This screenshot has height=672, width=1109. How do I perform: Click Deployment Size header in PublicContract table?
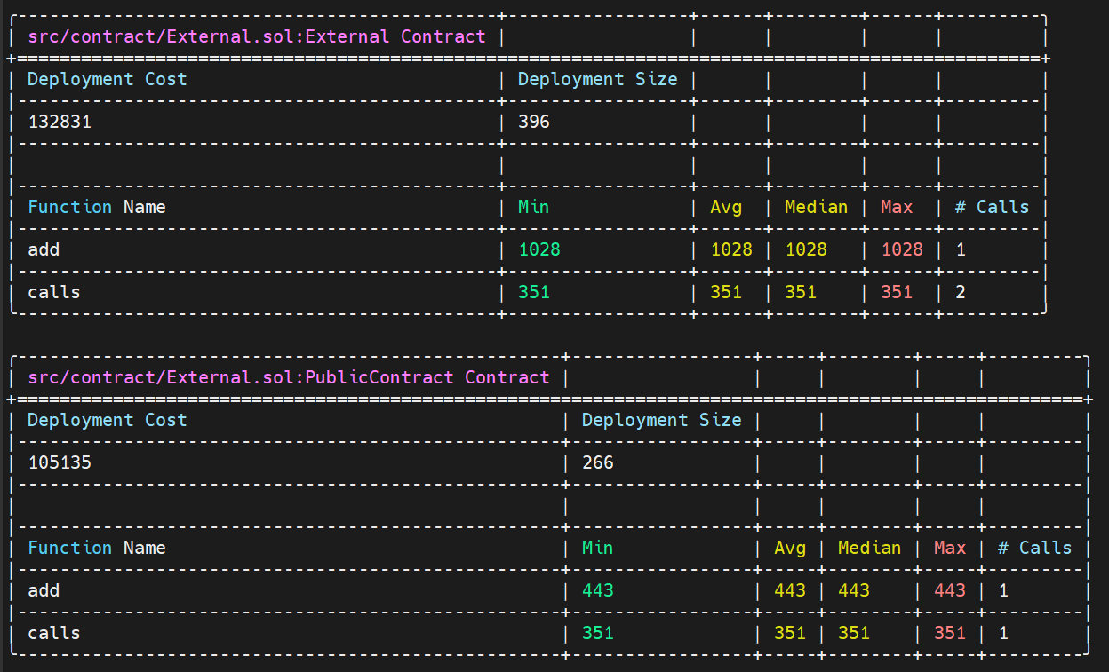pos(662,420)
